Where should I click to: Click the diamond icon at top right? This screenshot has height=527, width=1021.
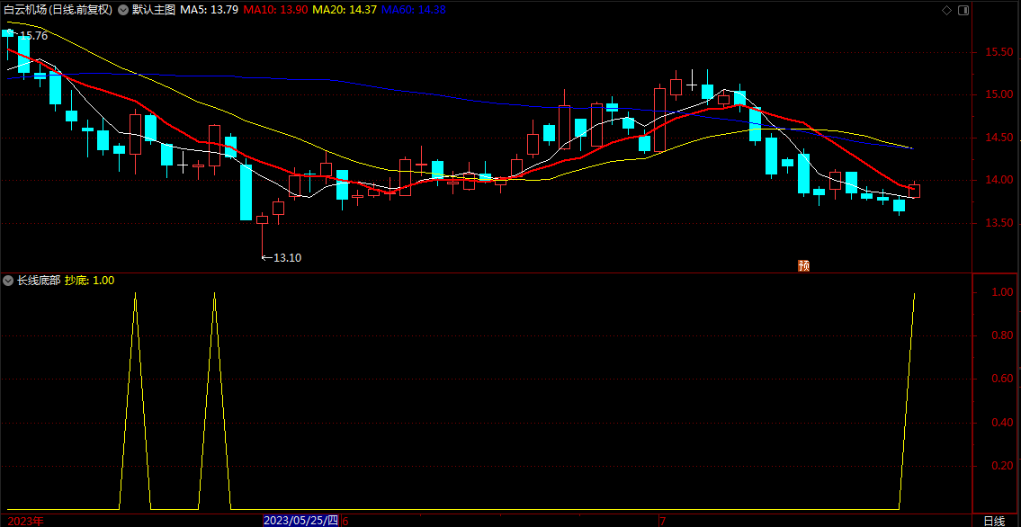pos(946,11)
